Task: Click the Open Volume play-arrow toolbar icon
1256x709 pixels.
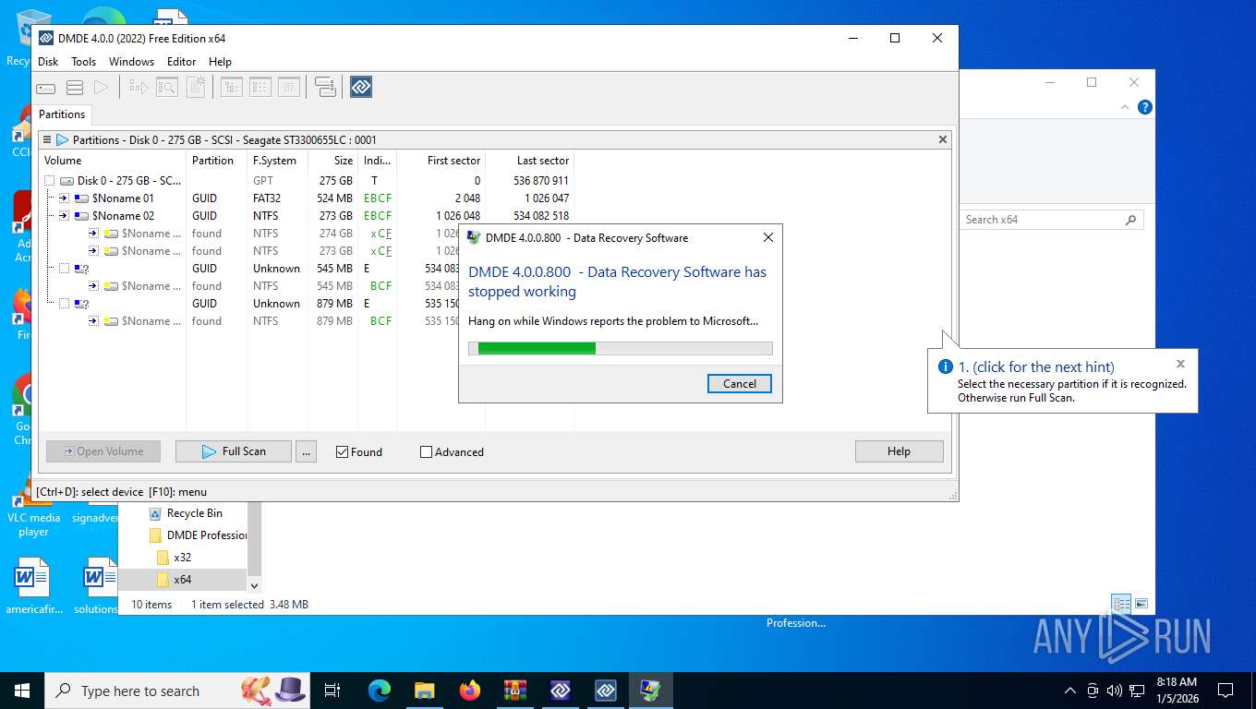Action: click(102, 88)
